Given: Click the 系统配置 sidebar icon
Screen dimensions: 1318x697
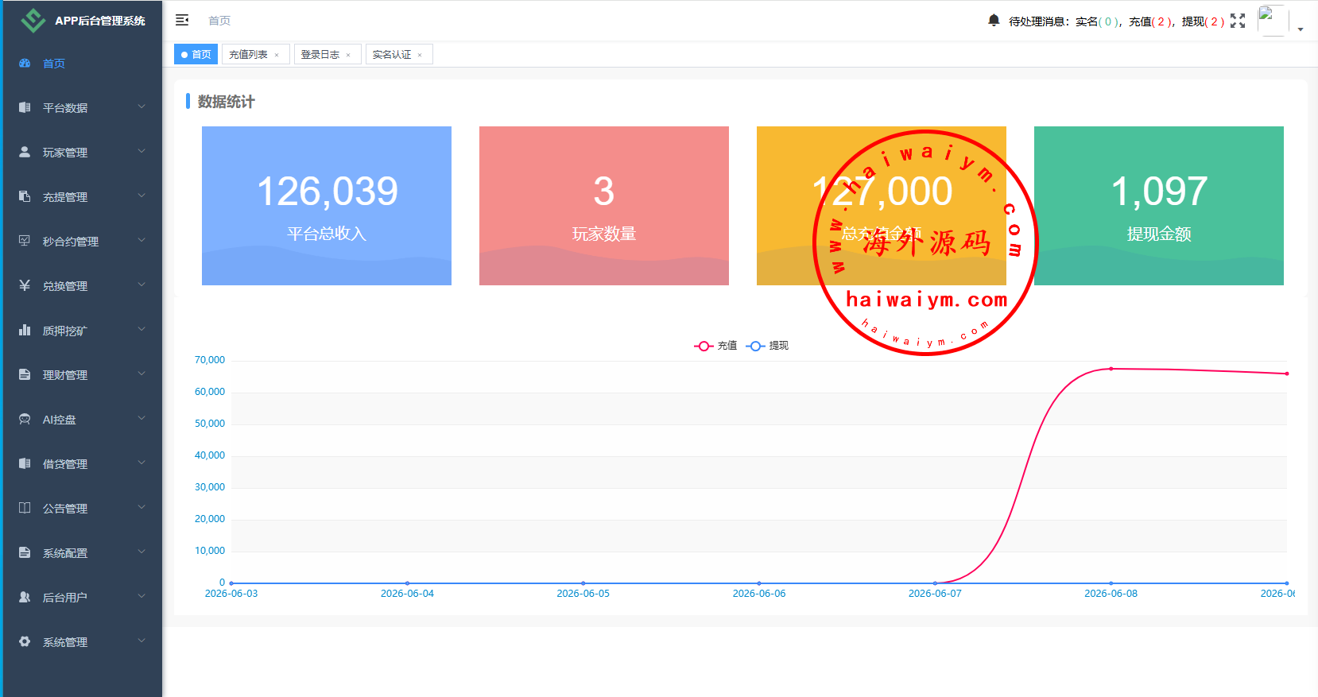Looking at the screenshot, I should tap(25, 552).
